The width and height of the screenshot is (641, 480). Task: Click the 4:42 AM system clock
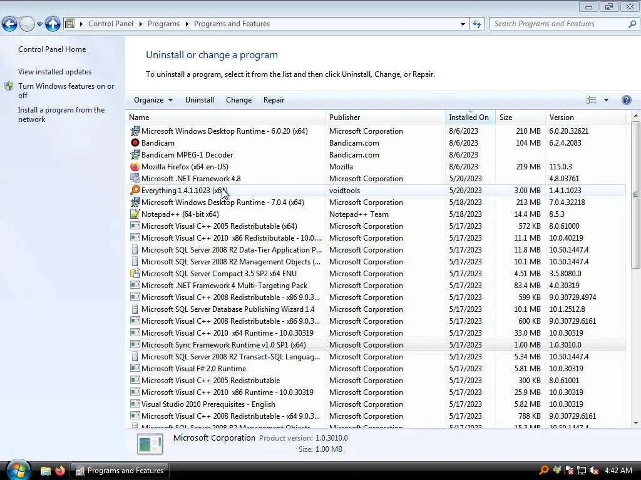[x=618, y=471]
